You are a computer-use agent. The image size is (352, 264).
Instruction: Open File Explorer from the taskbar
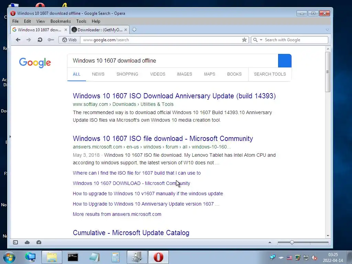(52, 257)
